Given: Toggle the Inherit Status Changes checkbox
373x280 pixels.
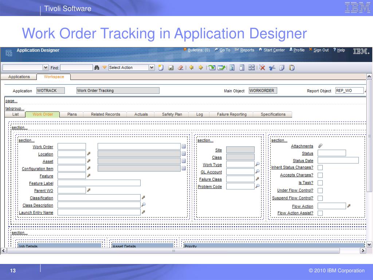Looking at the screenshot, I should click(320, 168).
